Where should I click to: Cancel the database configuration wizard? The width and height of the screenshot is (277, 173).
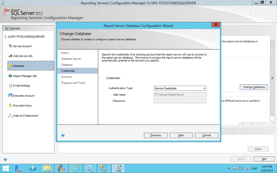tap(206, 135)
